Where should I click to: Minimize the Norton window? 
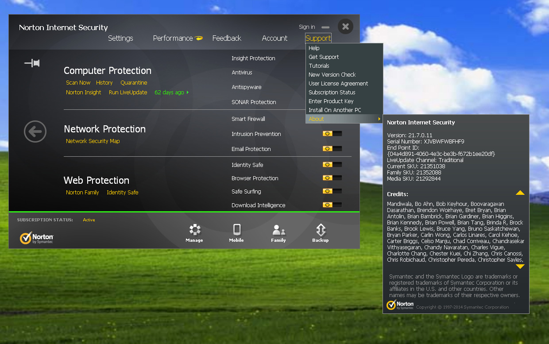325,27
